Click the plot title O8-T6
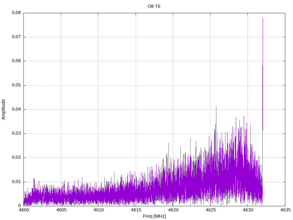293x220 pixels. [x=154, y=6]
